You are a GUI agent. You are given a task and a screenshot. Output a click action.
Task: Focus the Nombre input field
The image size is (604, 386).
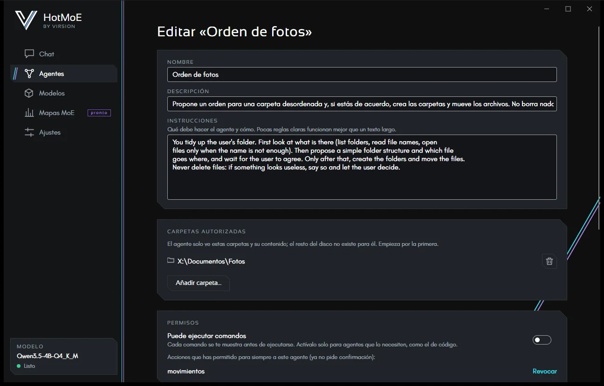point(362,74)
